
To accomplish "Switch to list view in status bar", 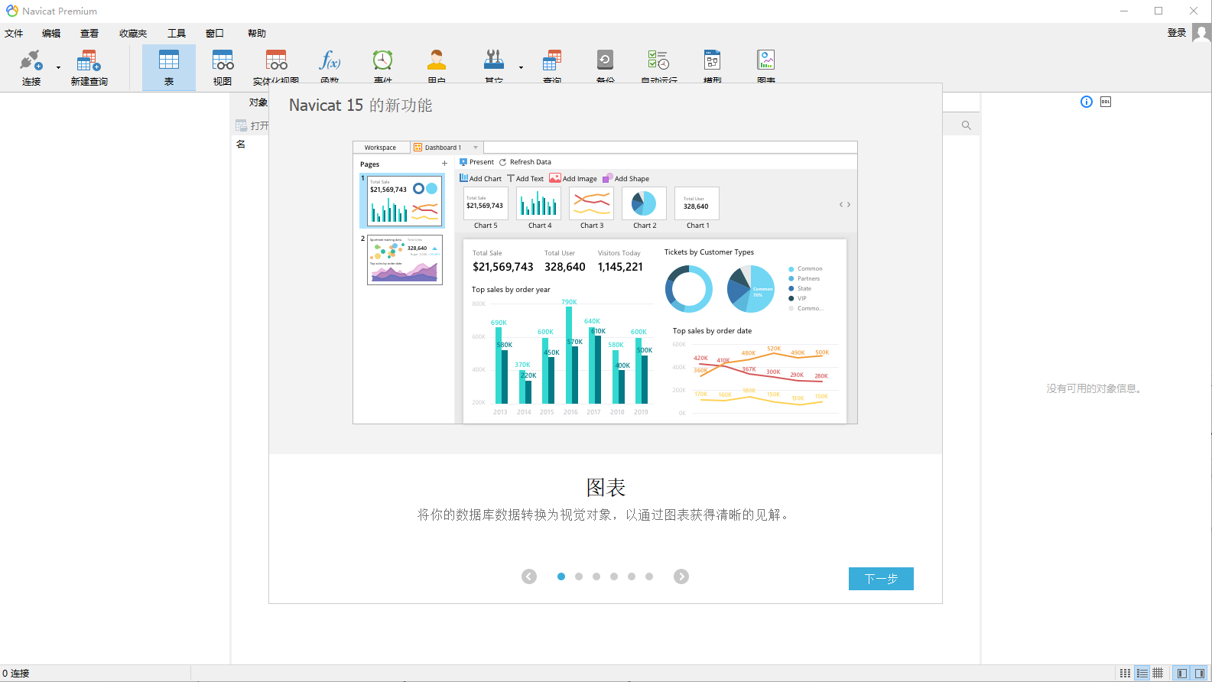I will click(1142, 674).
